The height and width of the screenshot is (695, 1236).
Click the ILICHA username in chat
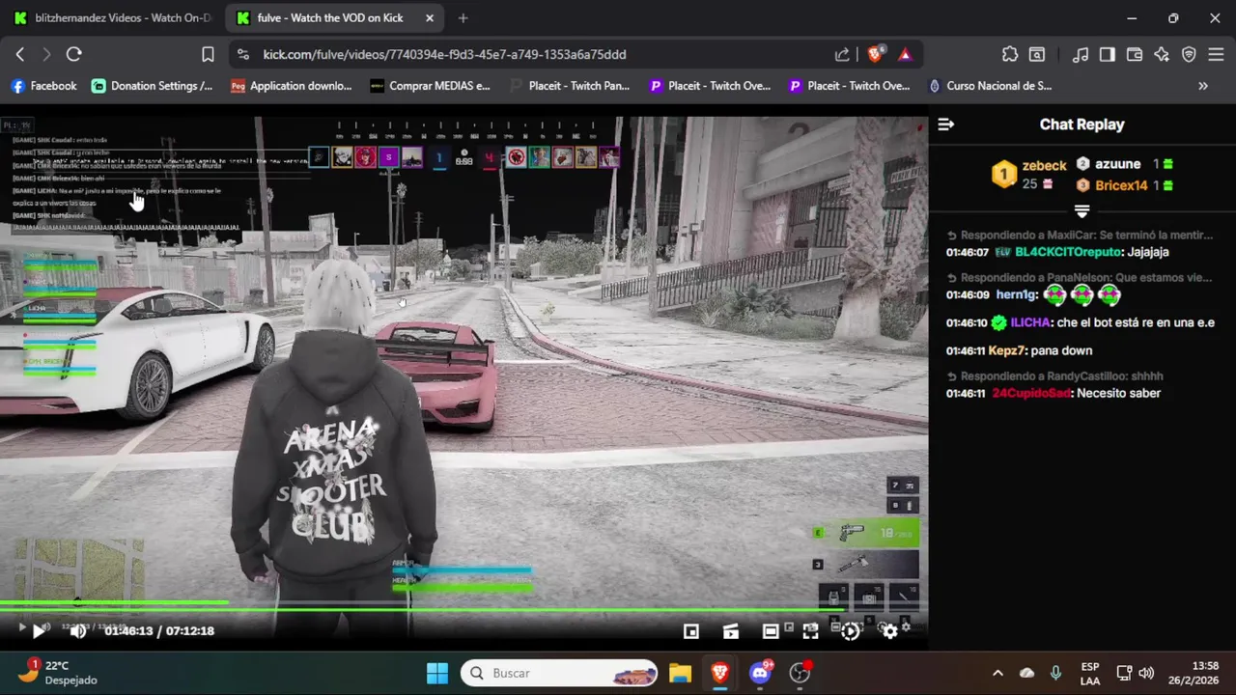[x=1031, y=322]
